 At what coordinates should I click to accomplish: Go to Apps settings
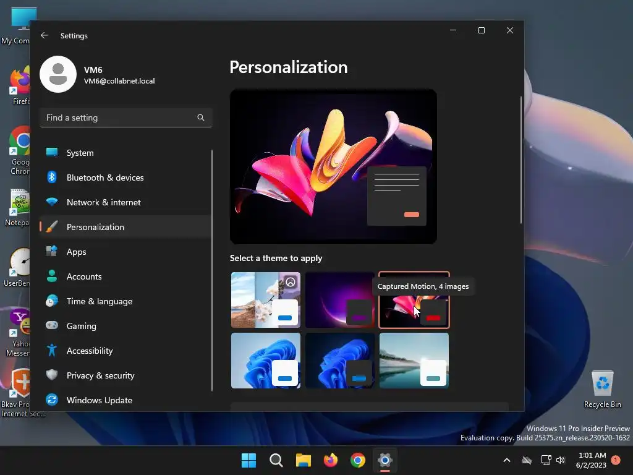pyautogui.click(x=125, y=252)
